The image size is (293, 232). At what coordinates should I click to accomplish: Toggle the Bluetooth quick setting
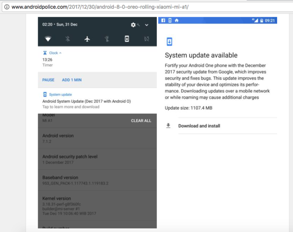[x=67, y=39]
